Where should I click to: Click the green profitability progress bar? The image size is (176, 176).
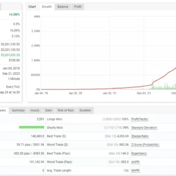pos(32,127)
